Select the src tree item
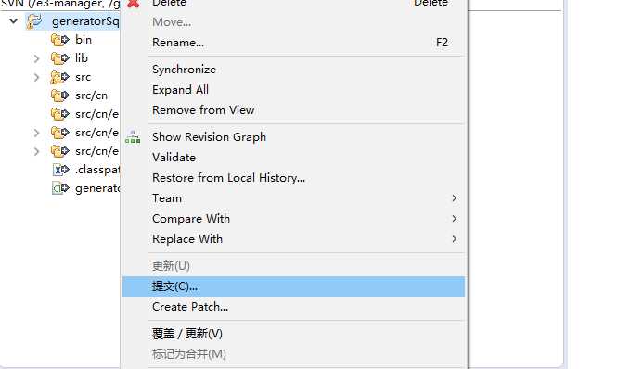 83,77
